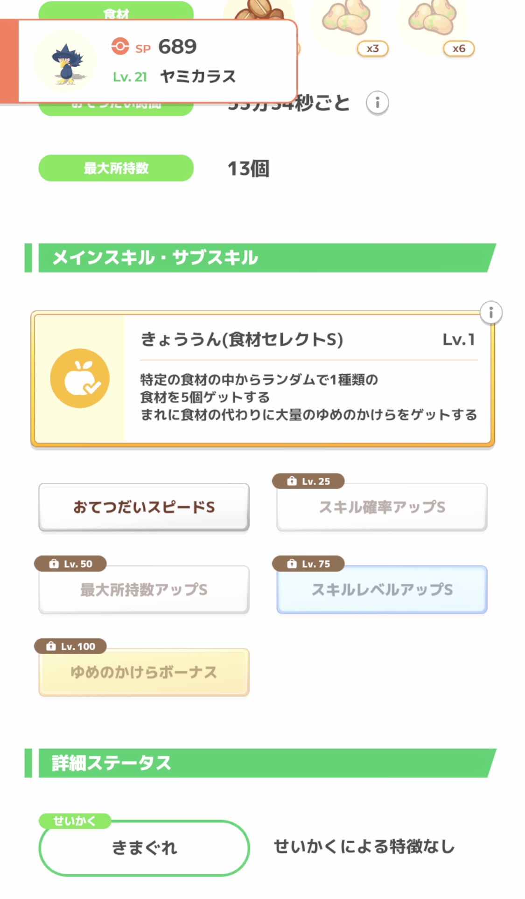The image size is (525, 899).
Task: Tap the lock icon on the Lv. 75 badge
Action: click(x=292, y=564)
